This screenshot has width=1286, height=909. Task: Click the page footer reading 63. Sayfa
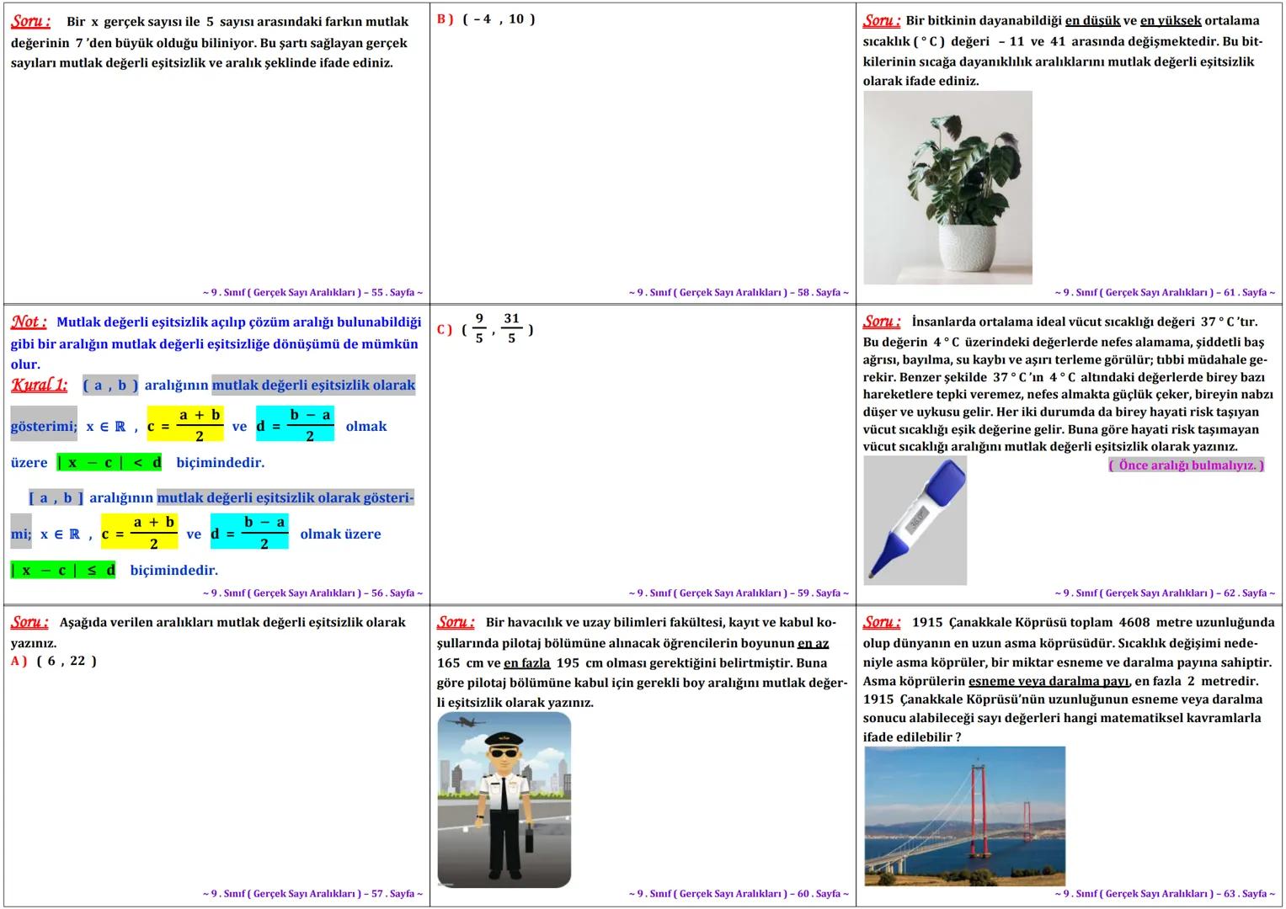[x=1166, y=893]
